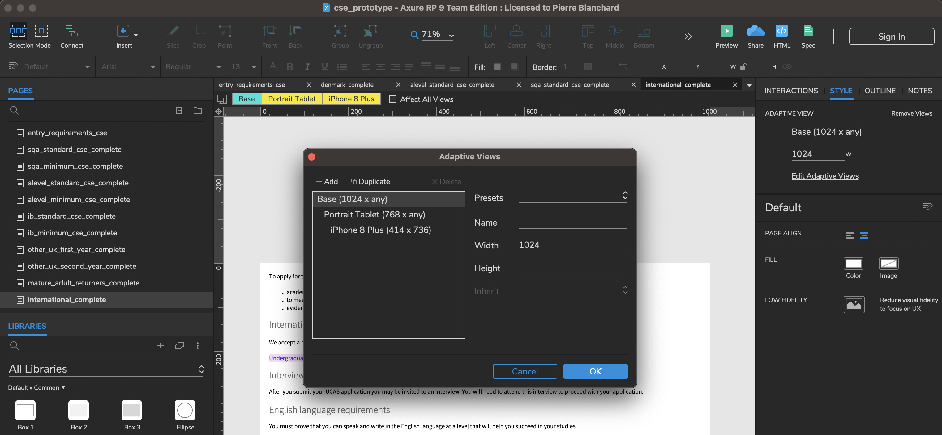Open the Presets dropdown in Adaptive Views
This screenshot has width=942, height=435.
573,196
